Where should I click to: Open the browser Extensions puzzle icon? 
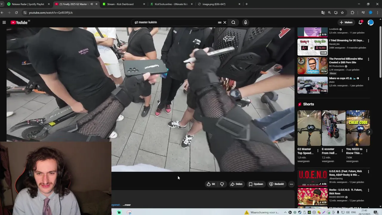coord(352,13)
